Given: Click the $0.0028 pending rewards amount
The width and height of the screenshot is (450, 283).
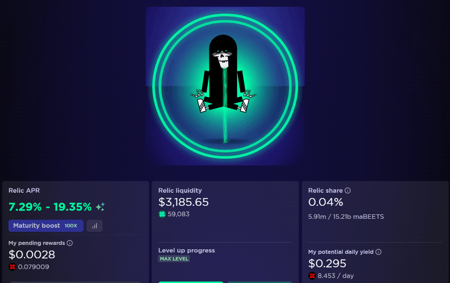Looking at the screenshot, I should [32, 255].
